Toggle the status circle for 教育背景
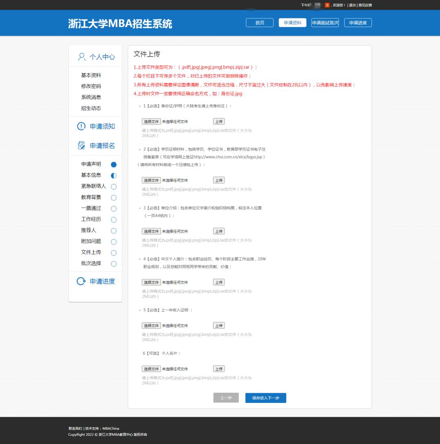This screenshot has width=440, height=444. tap(113, 197)
